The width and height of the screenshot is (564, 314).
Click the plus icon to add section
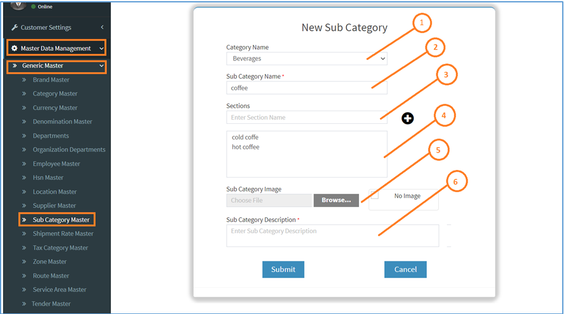pos(408,118)
